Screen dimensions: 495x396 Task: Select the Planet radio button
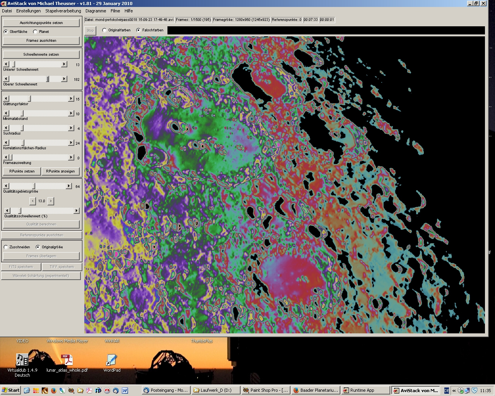pos(35,32)
